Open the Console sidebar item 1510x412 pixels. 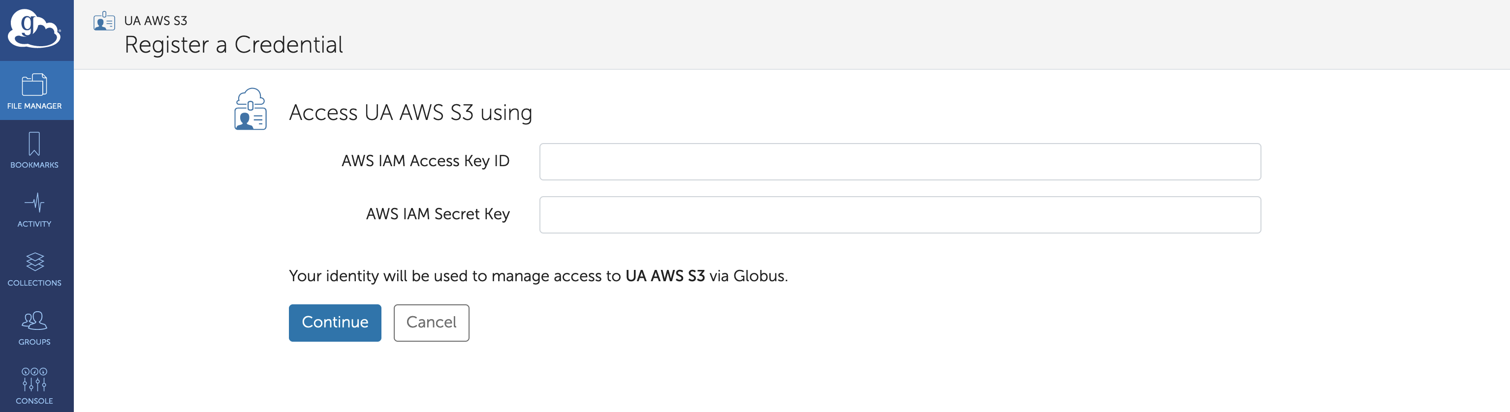34,385
